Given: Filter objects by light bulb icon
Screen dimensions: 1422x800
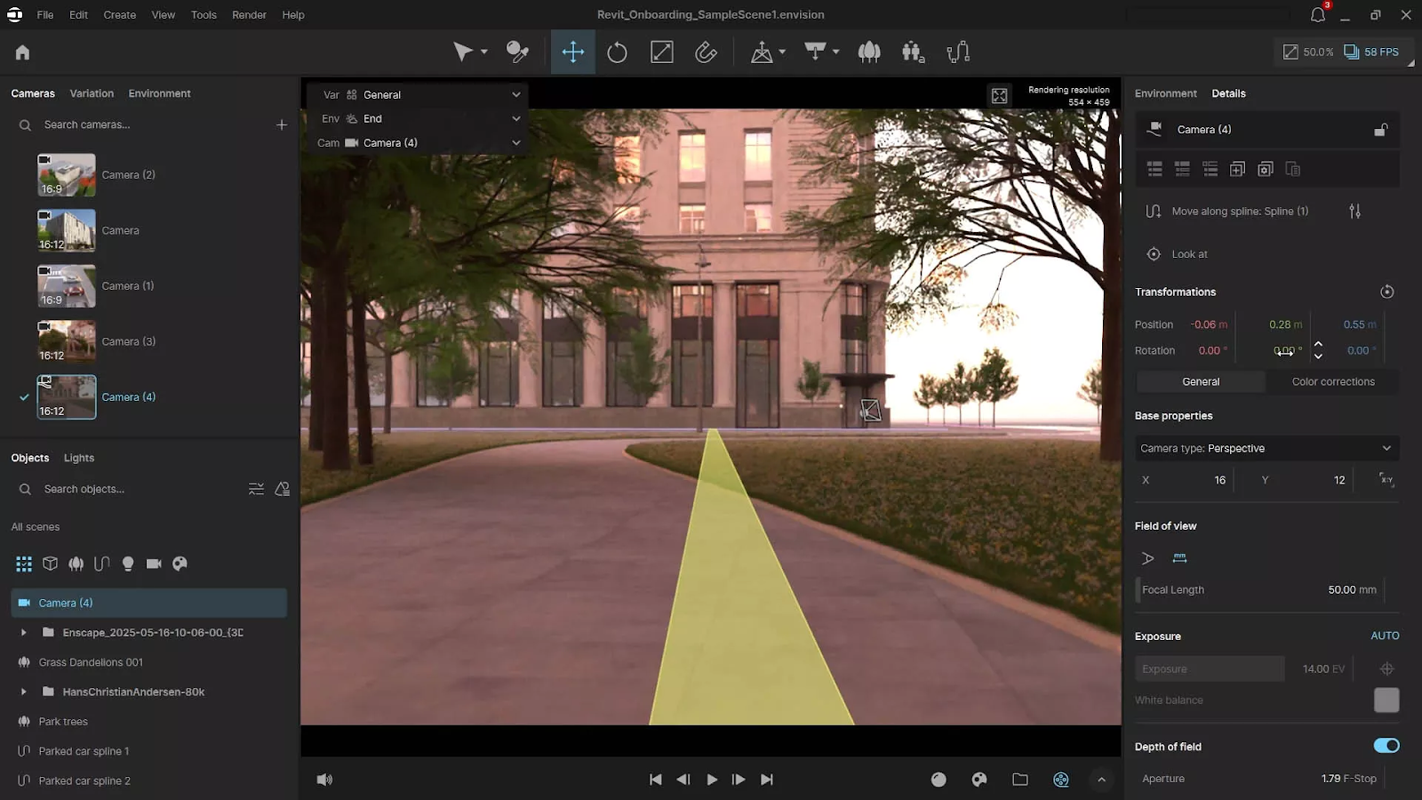Looking at the screenshot, I should pyautogui.click(x=128, y=564).
